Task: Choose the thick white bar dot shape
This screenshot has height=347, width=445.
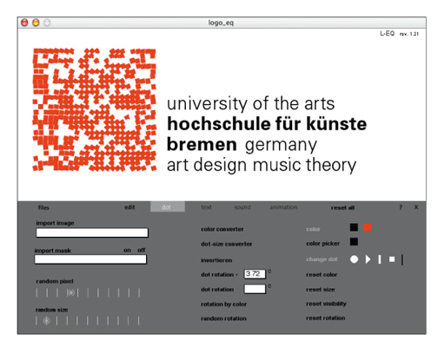Action: [380, 259]
